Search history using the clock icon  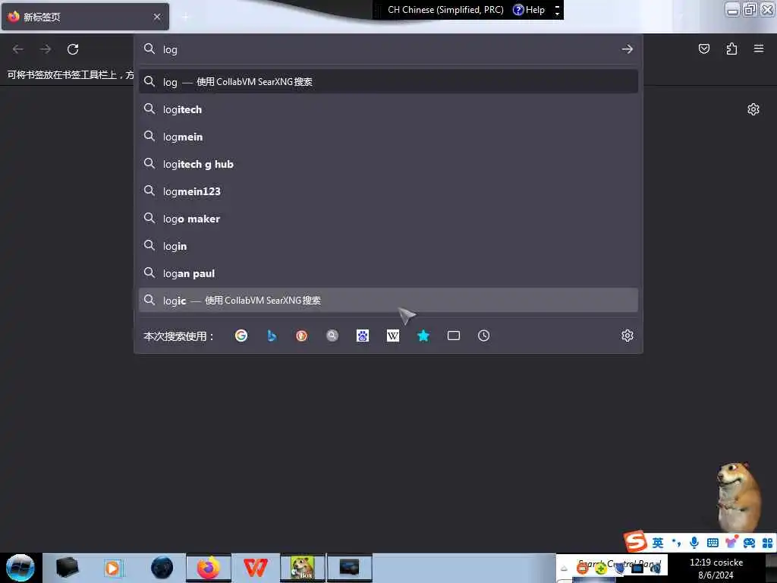(x=483, y=336)
